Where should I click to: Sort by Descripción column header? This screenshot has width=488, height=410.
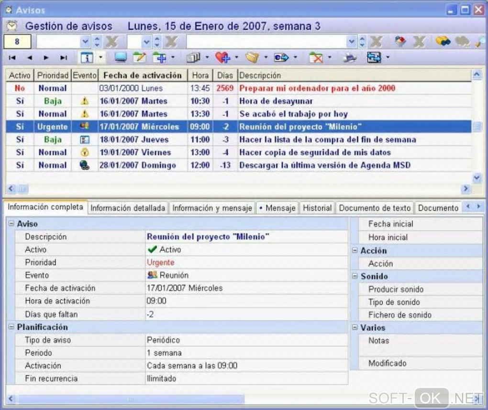pyautogui.click(x=355, y=75)
